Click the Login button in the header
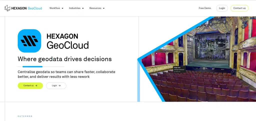Viewport: 256px width, 121px height. click(x=222, y=8)
